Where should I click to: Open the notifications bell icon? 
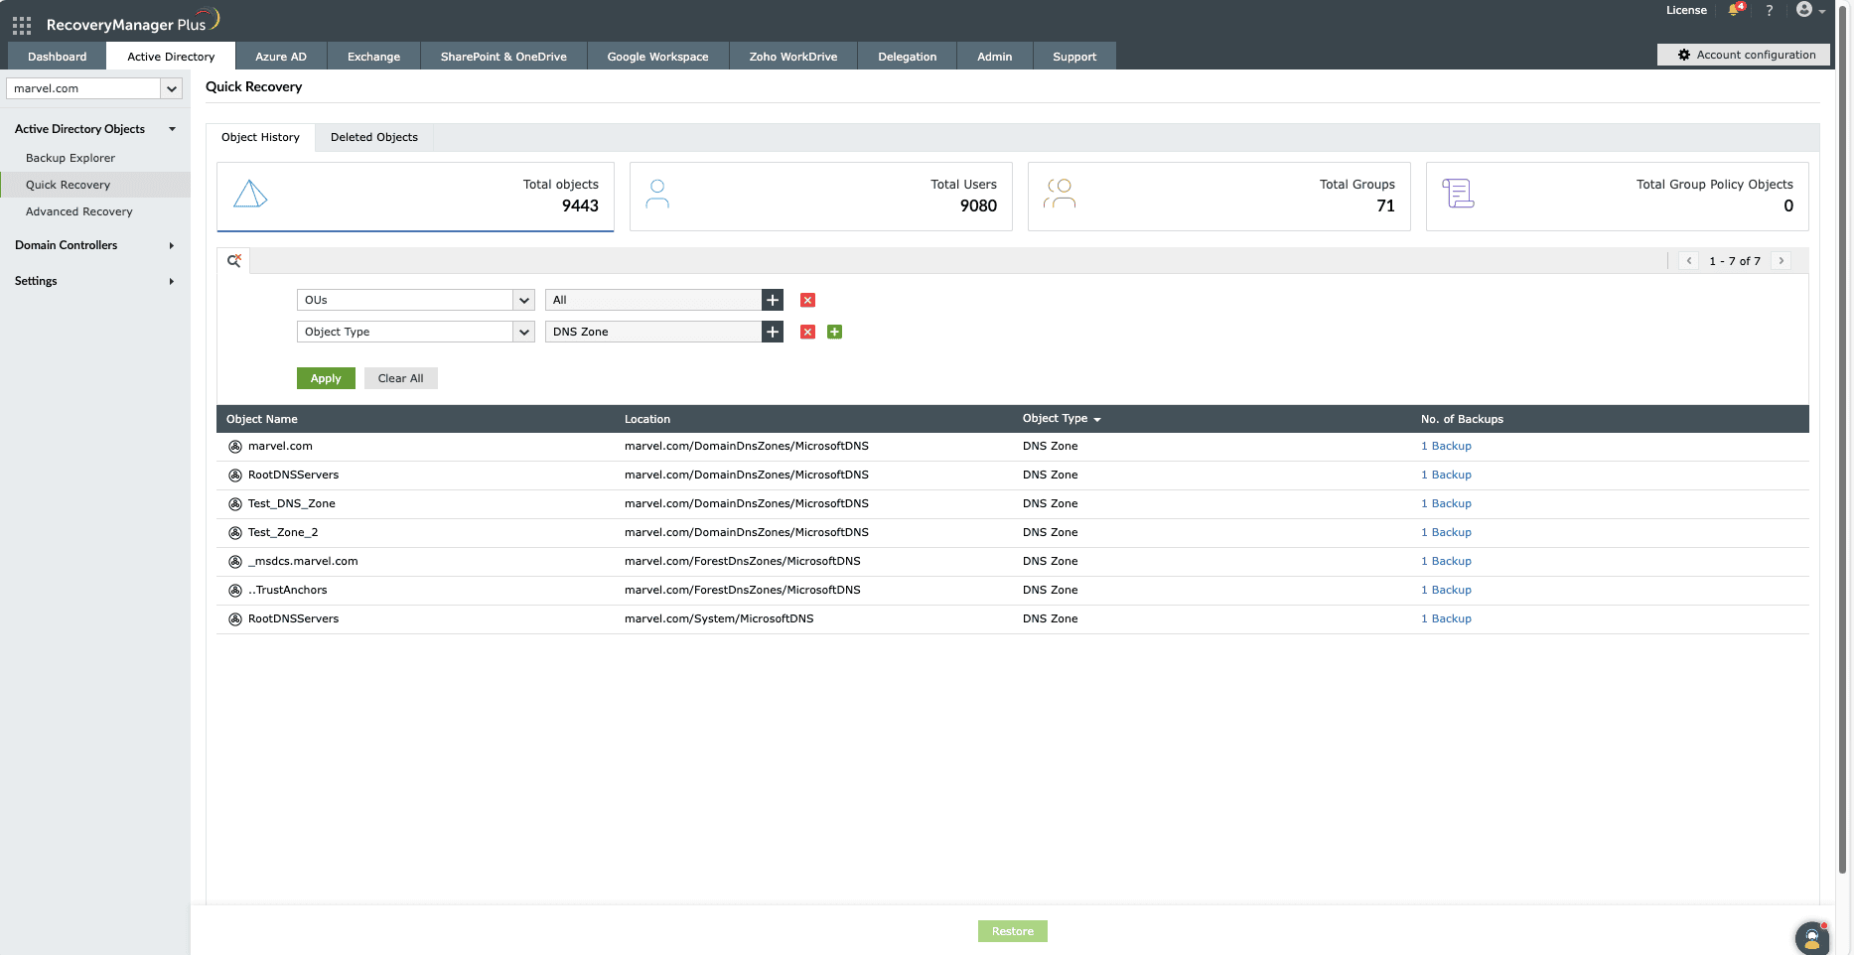coord(1735,10)
